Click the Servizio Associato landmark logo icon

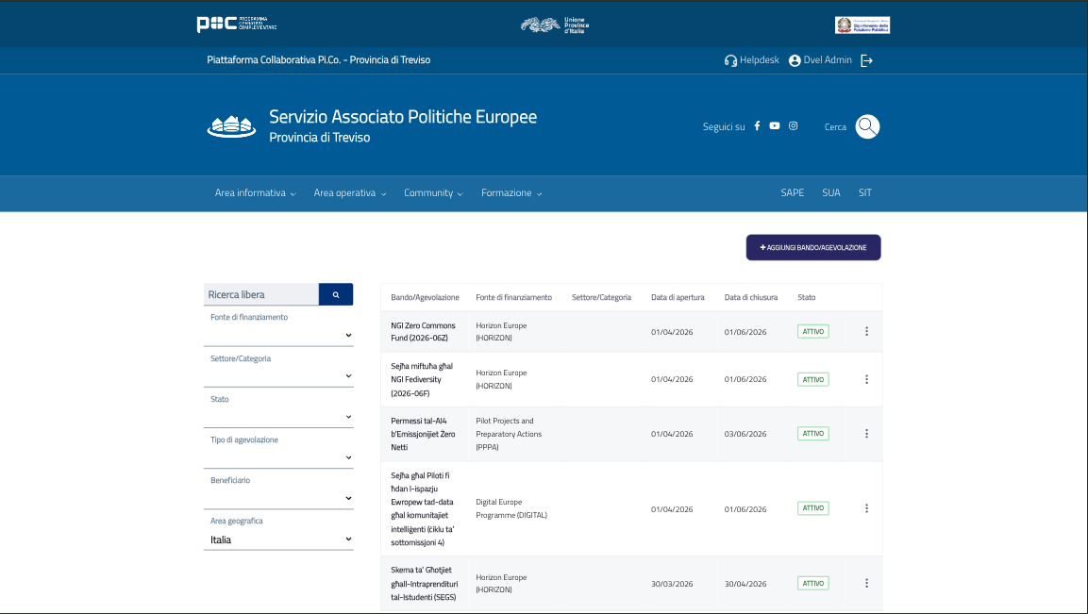point(231,124)
